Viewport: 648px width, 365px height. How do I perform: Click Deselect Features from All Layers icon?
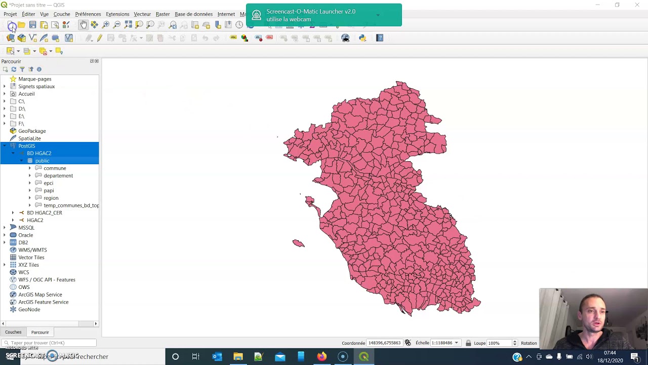(x=43, y=51)
